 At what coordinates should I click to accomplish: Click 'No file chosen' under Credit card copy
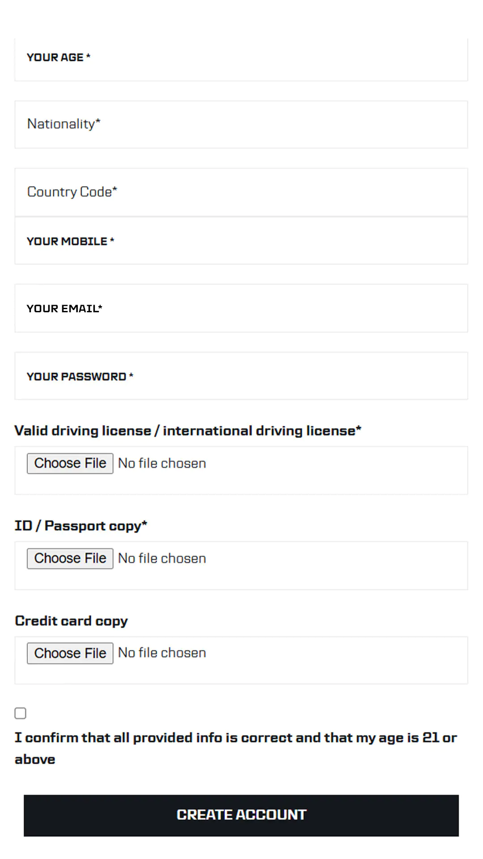coord(162,653)
